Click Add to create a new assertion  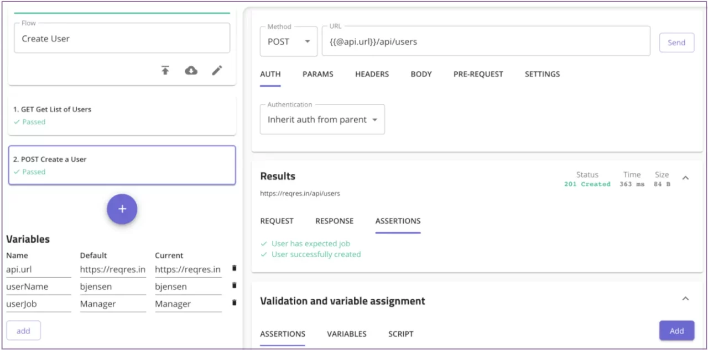[676, 330]
